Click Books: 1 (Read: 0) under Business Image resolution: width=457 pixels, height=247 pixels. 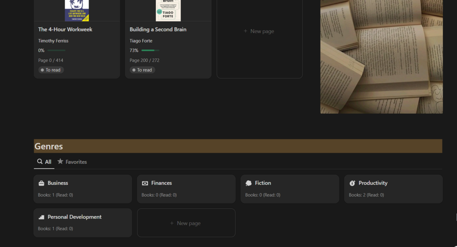click(x=55, y=195)
